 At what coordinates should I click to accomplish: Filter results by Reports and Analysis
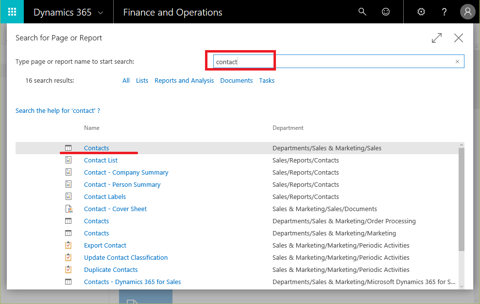click(184, 81)
